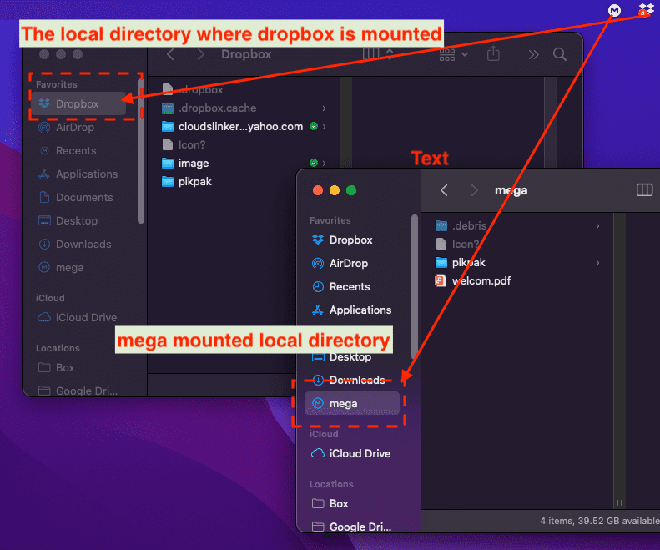Open AirDrop in the mega window sidebar
This screenshot has height=550, width=660.
(x=352, y=263)
